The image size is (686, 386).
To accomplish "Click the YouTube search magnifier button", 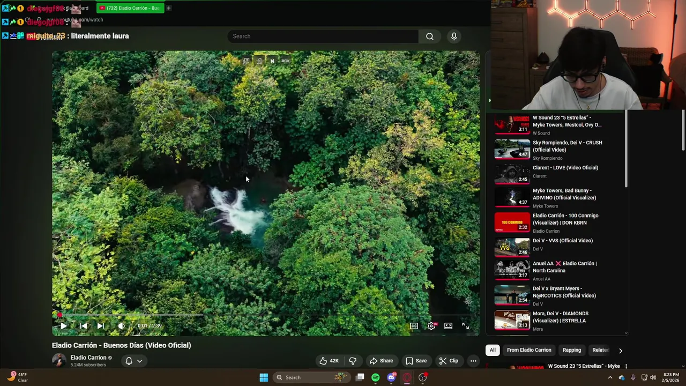I will (x=430, y=36).
